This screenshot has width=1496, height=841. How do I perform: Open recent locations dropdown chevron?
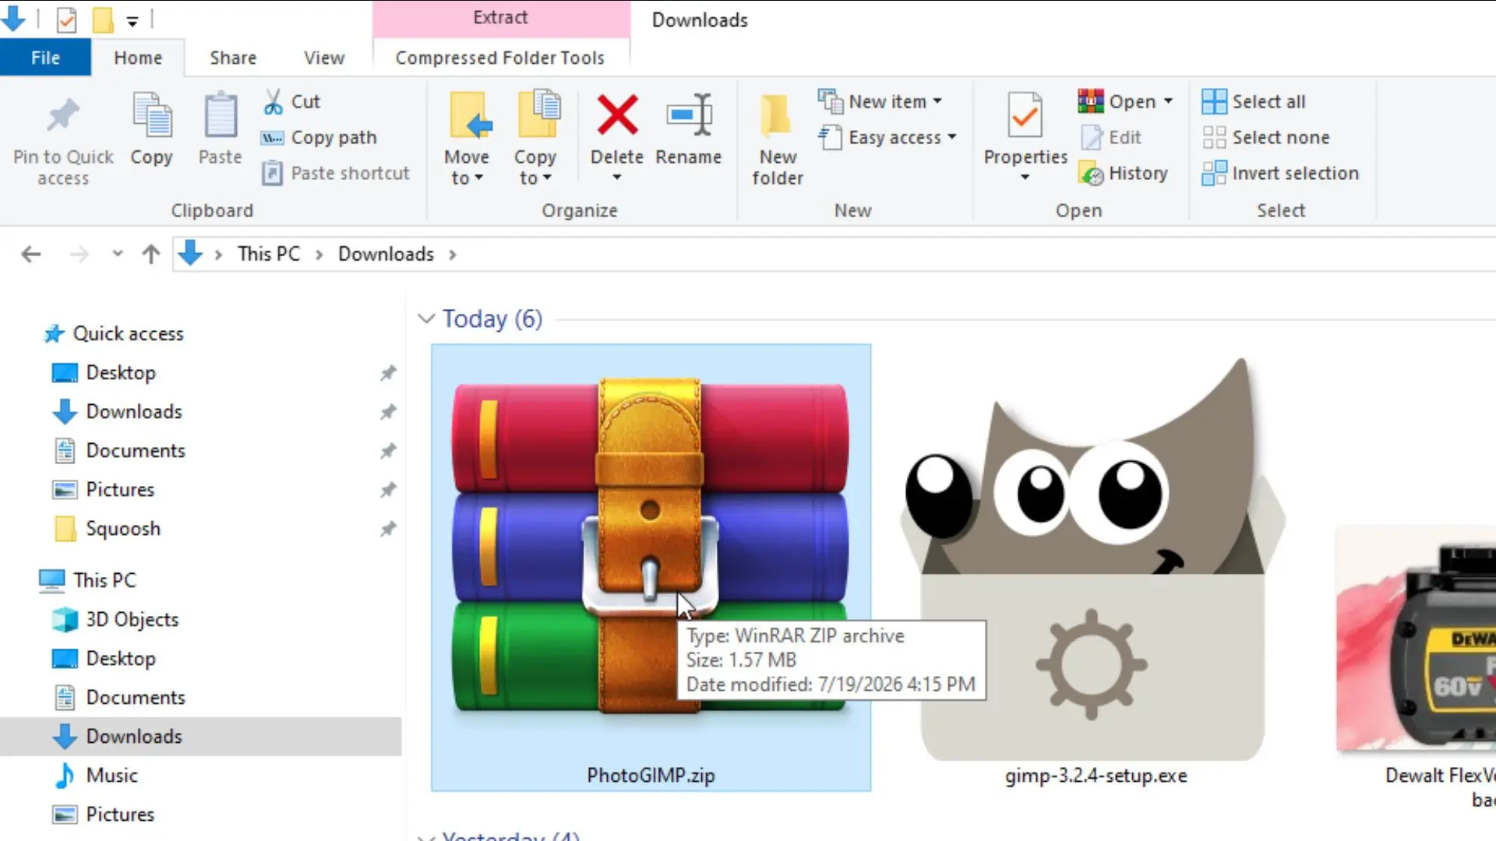pyautogui.click(x=118, y=254)
